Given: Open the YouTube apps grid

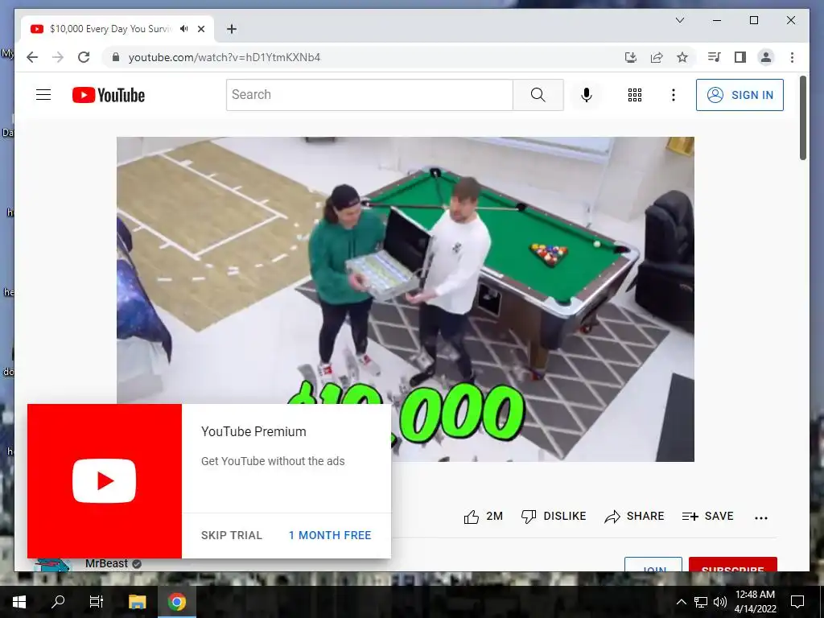Looking at the screenshot, I should 635,95.
